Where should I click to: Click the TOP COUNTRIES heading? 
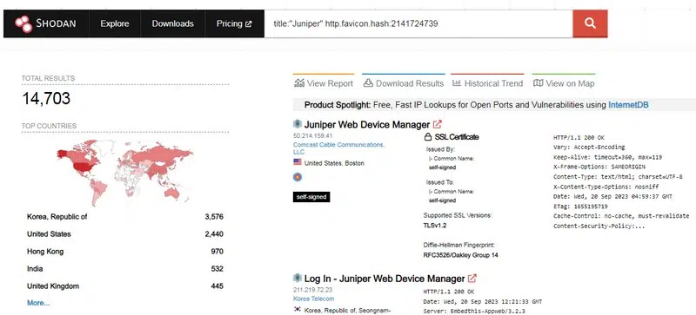(50, 126)
